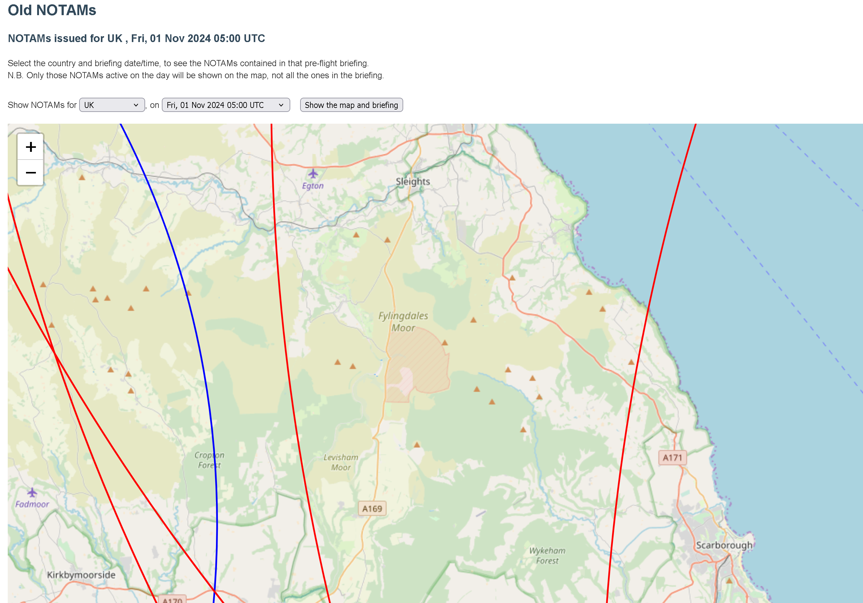The image size is (863, 603).
Task: Click the Sleights town label
Action: pyautogui.click(x=413, y=182)
